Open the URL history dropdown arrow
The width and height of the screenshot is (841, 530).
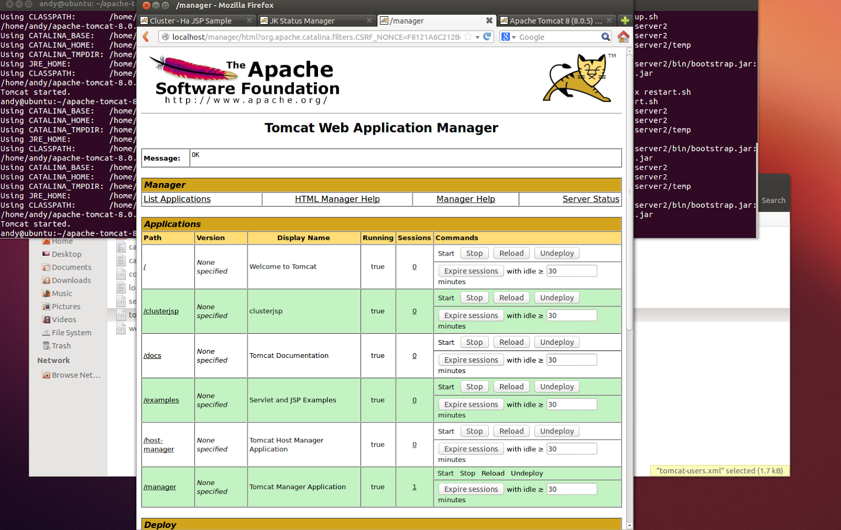click(477, 37)
